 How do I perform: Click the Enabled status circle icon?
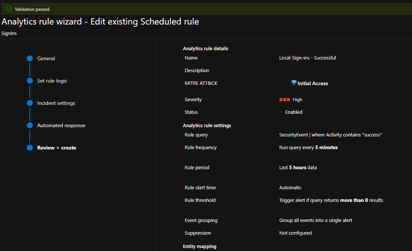(281, 112)
